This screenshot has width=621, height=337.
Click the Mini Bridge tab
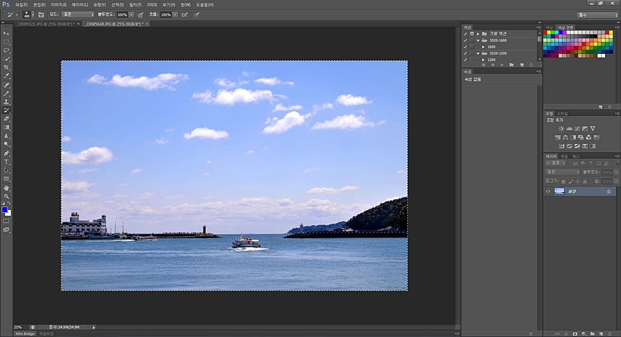(25, 333)
